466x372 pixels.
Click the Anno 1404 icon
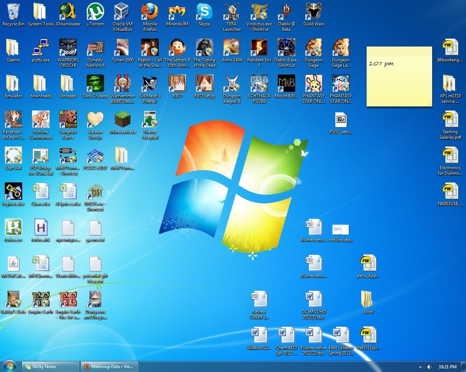click(232, 48)
